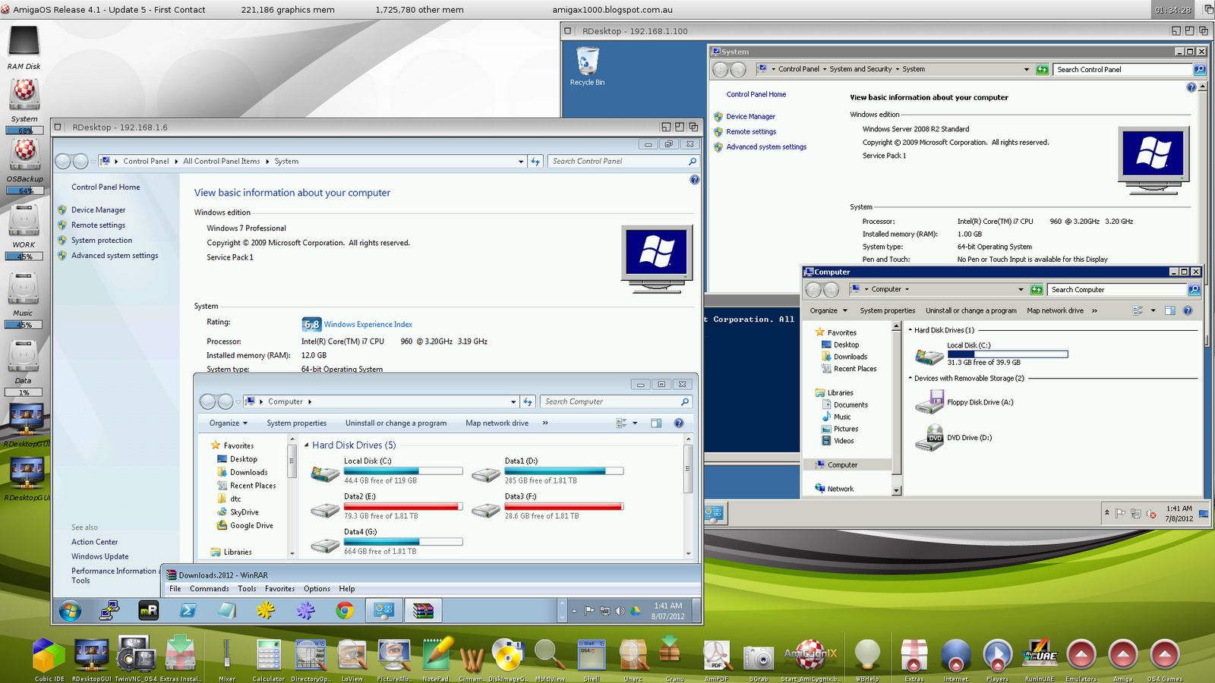Open the Internet subdock icon
1215x683 pixels.
pos(956,654)
